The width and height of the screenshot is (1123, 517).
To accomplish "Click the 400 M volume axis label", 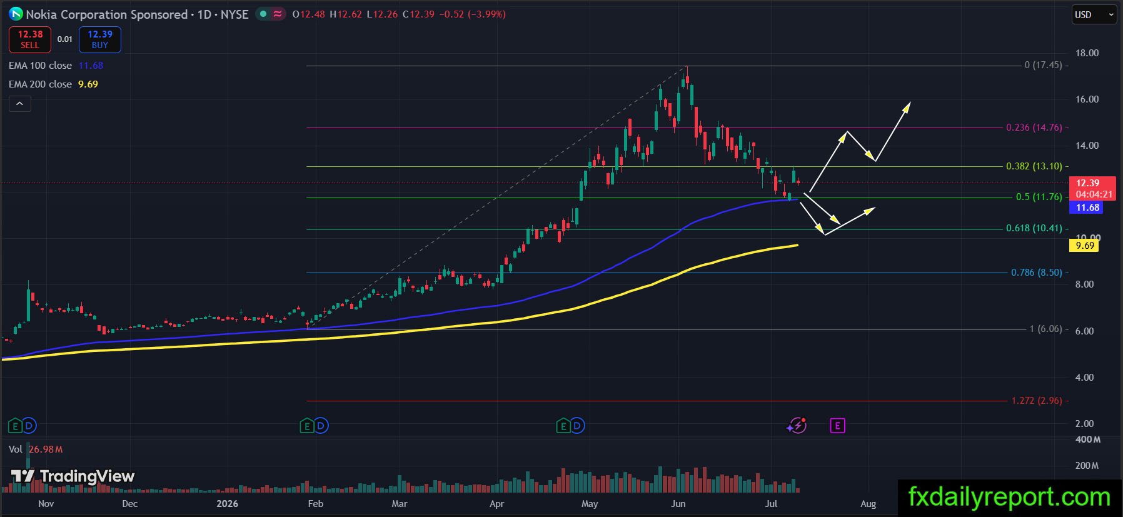I will pyautogui.click(x=1088, y=439).
